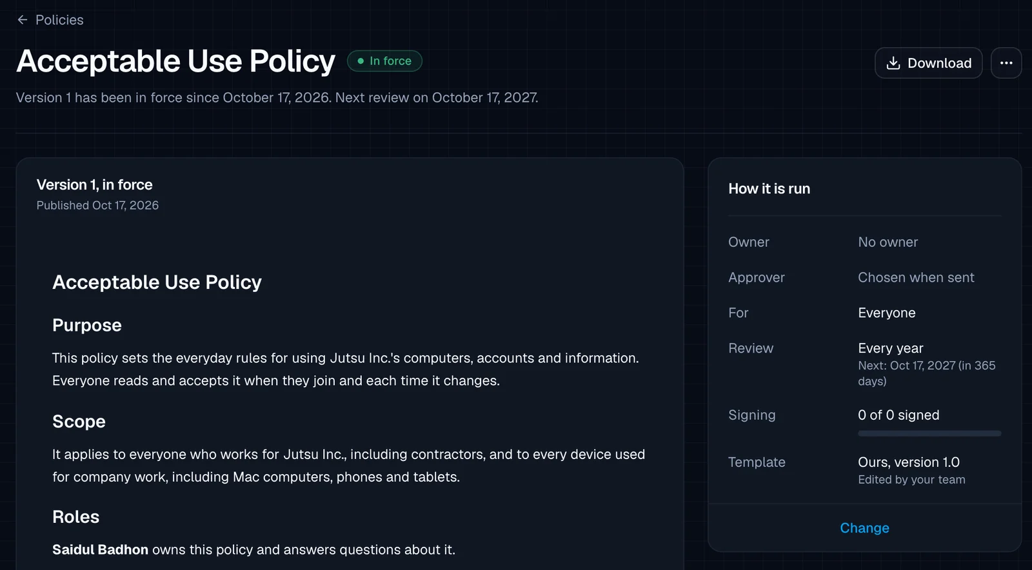Click the 'Next: Oct 17, 2027' review date
The width and height of the screenshot is (1032, 570).
[926, 373]
